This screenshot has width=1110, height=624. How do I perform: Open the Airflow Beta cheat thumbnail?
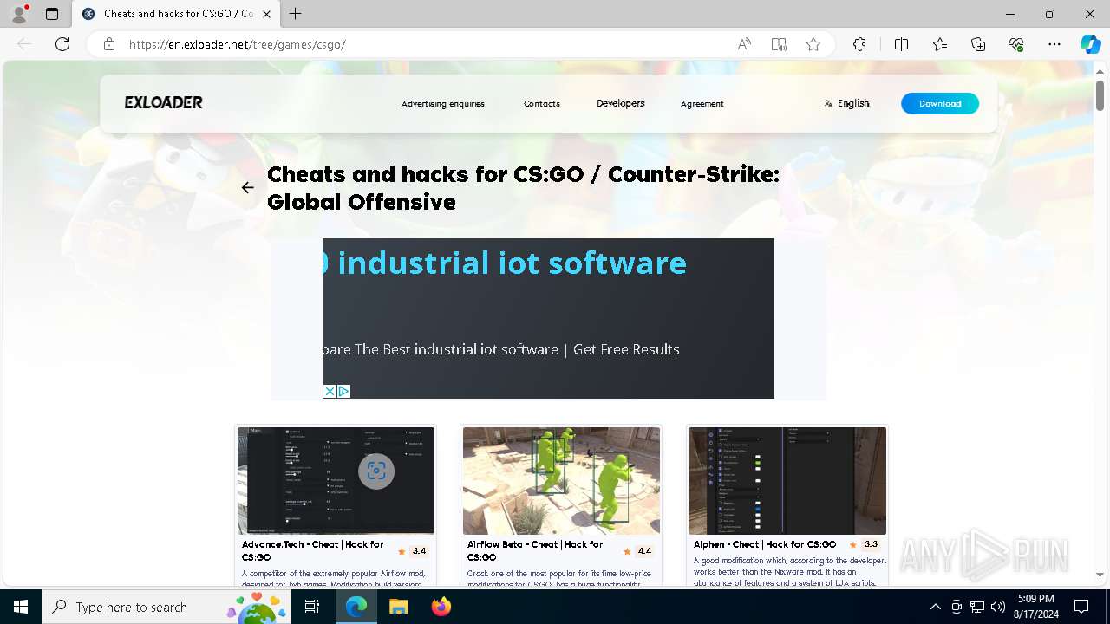(561, 480)
